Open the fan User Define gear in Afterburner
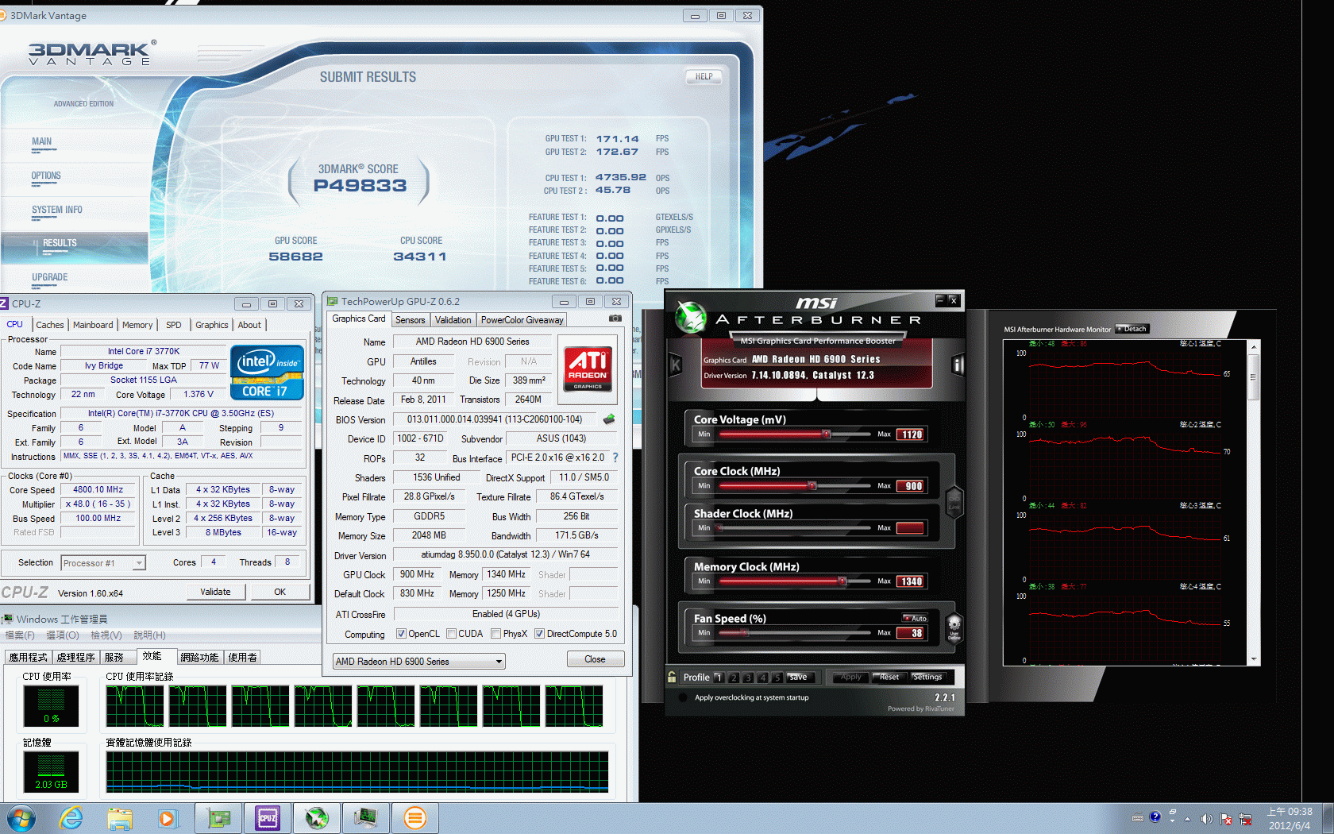Viewport: 1334px width, 834px height. point(954,627)
